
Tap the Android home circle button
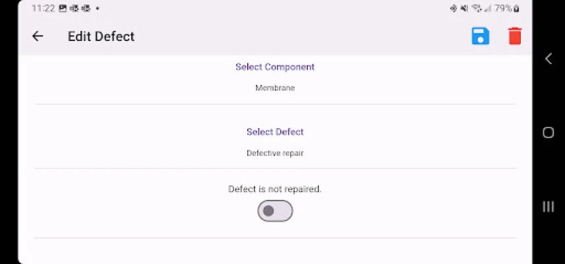point(548,133)
